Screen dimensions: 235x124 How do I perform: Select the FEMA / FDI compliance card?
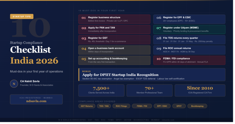[x=189, y=60]
